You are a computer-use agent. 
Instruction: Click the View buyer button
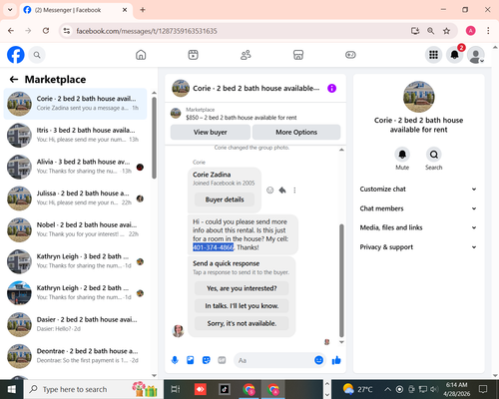tap(211, 132)
